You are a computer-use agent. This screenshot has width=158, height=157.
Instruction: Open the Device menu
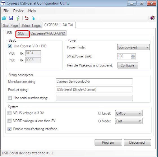pos(19,11)
